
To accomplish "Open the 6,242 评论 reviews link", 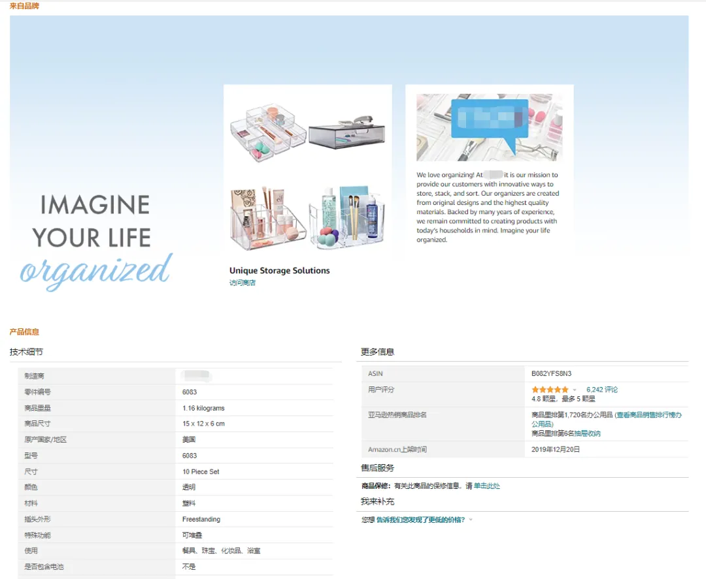I will click(x=602, y=390).
